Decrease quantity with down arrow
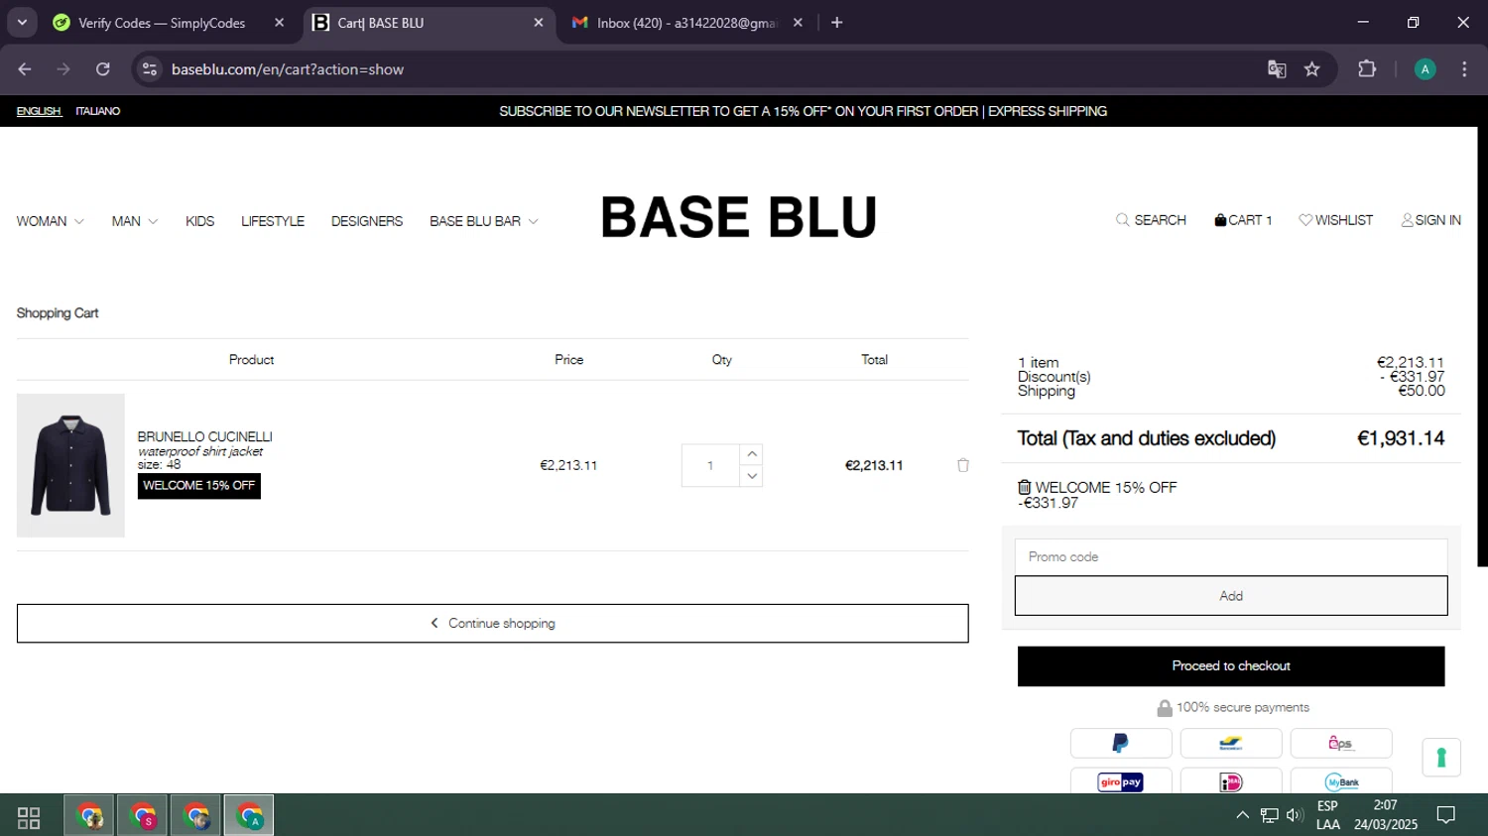 click(x=752, y=476)
